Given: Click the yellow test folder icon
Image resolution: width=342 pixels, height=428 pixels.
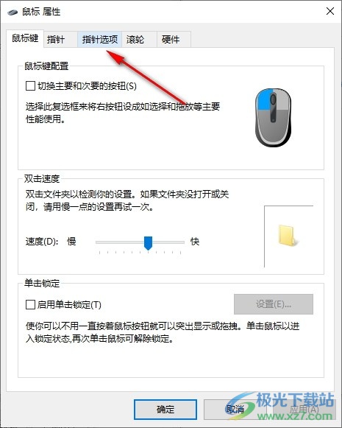Looking at the screenshot, I should click(288, 236).
